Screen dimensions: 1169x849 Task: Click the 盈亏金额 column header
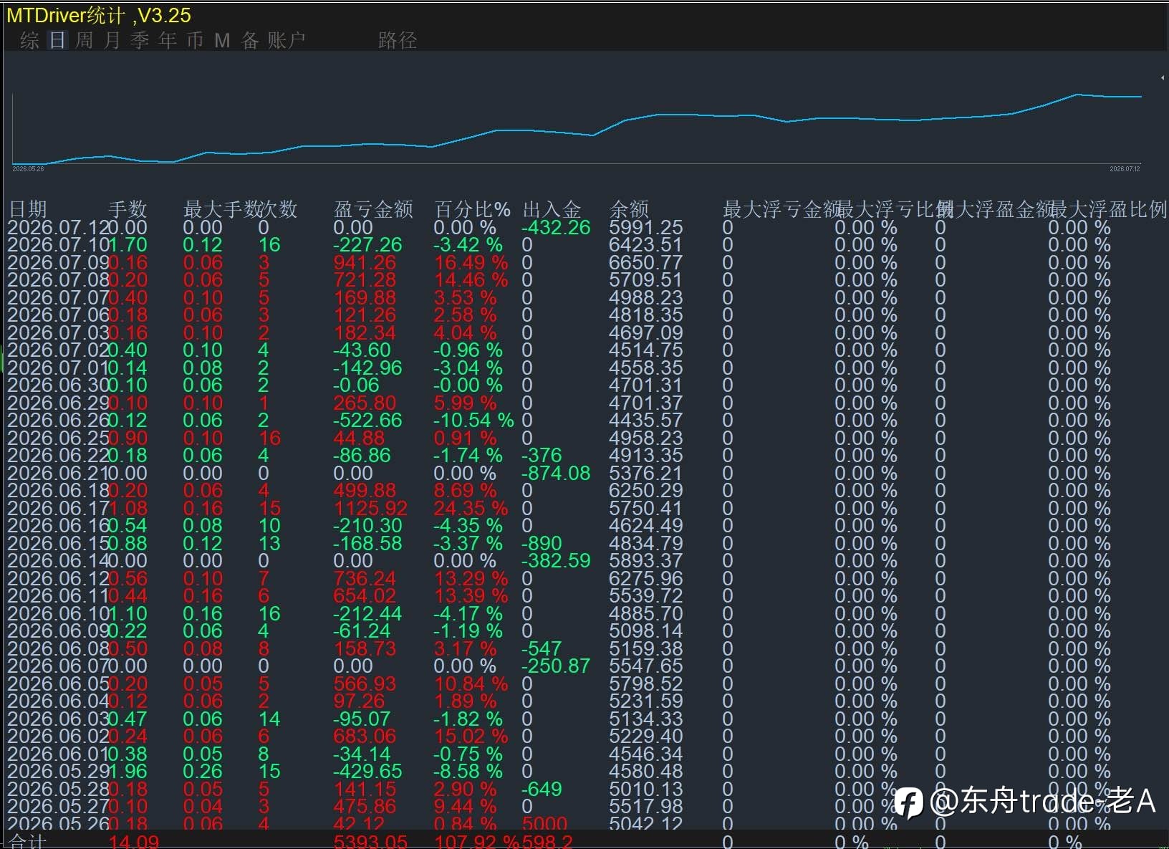(x=373, y=209)
